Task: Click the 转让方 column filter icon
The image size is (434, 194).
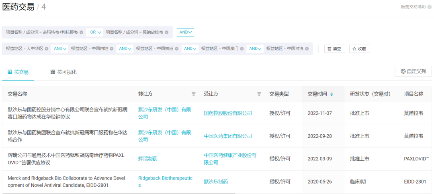Action: pos(193,94)
